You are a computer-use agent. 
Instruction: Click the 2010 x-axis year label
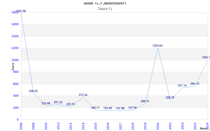pos(46,126)
